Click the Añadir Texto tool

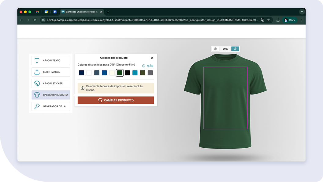51,60
